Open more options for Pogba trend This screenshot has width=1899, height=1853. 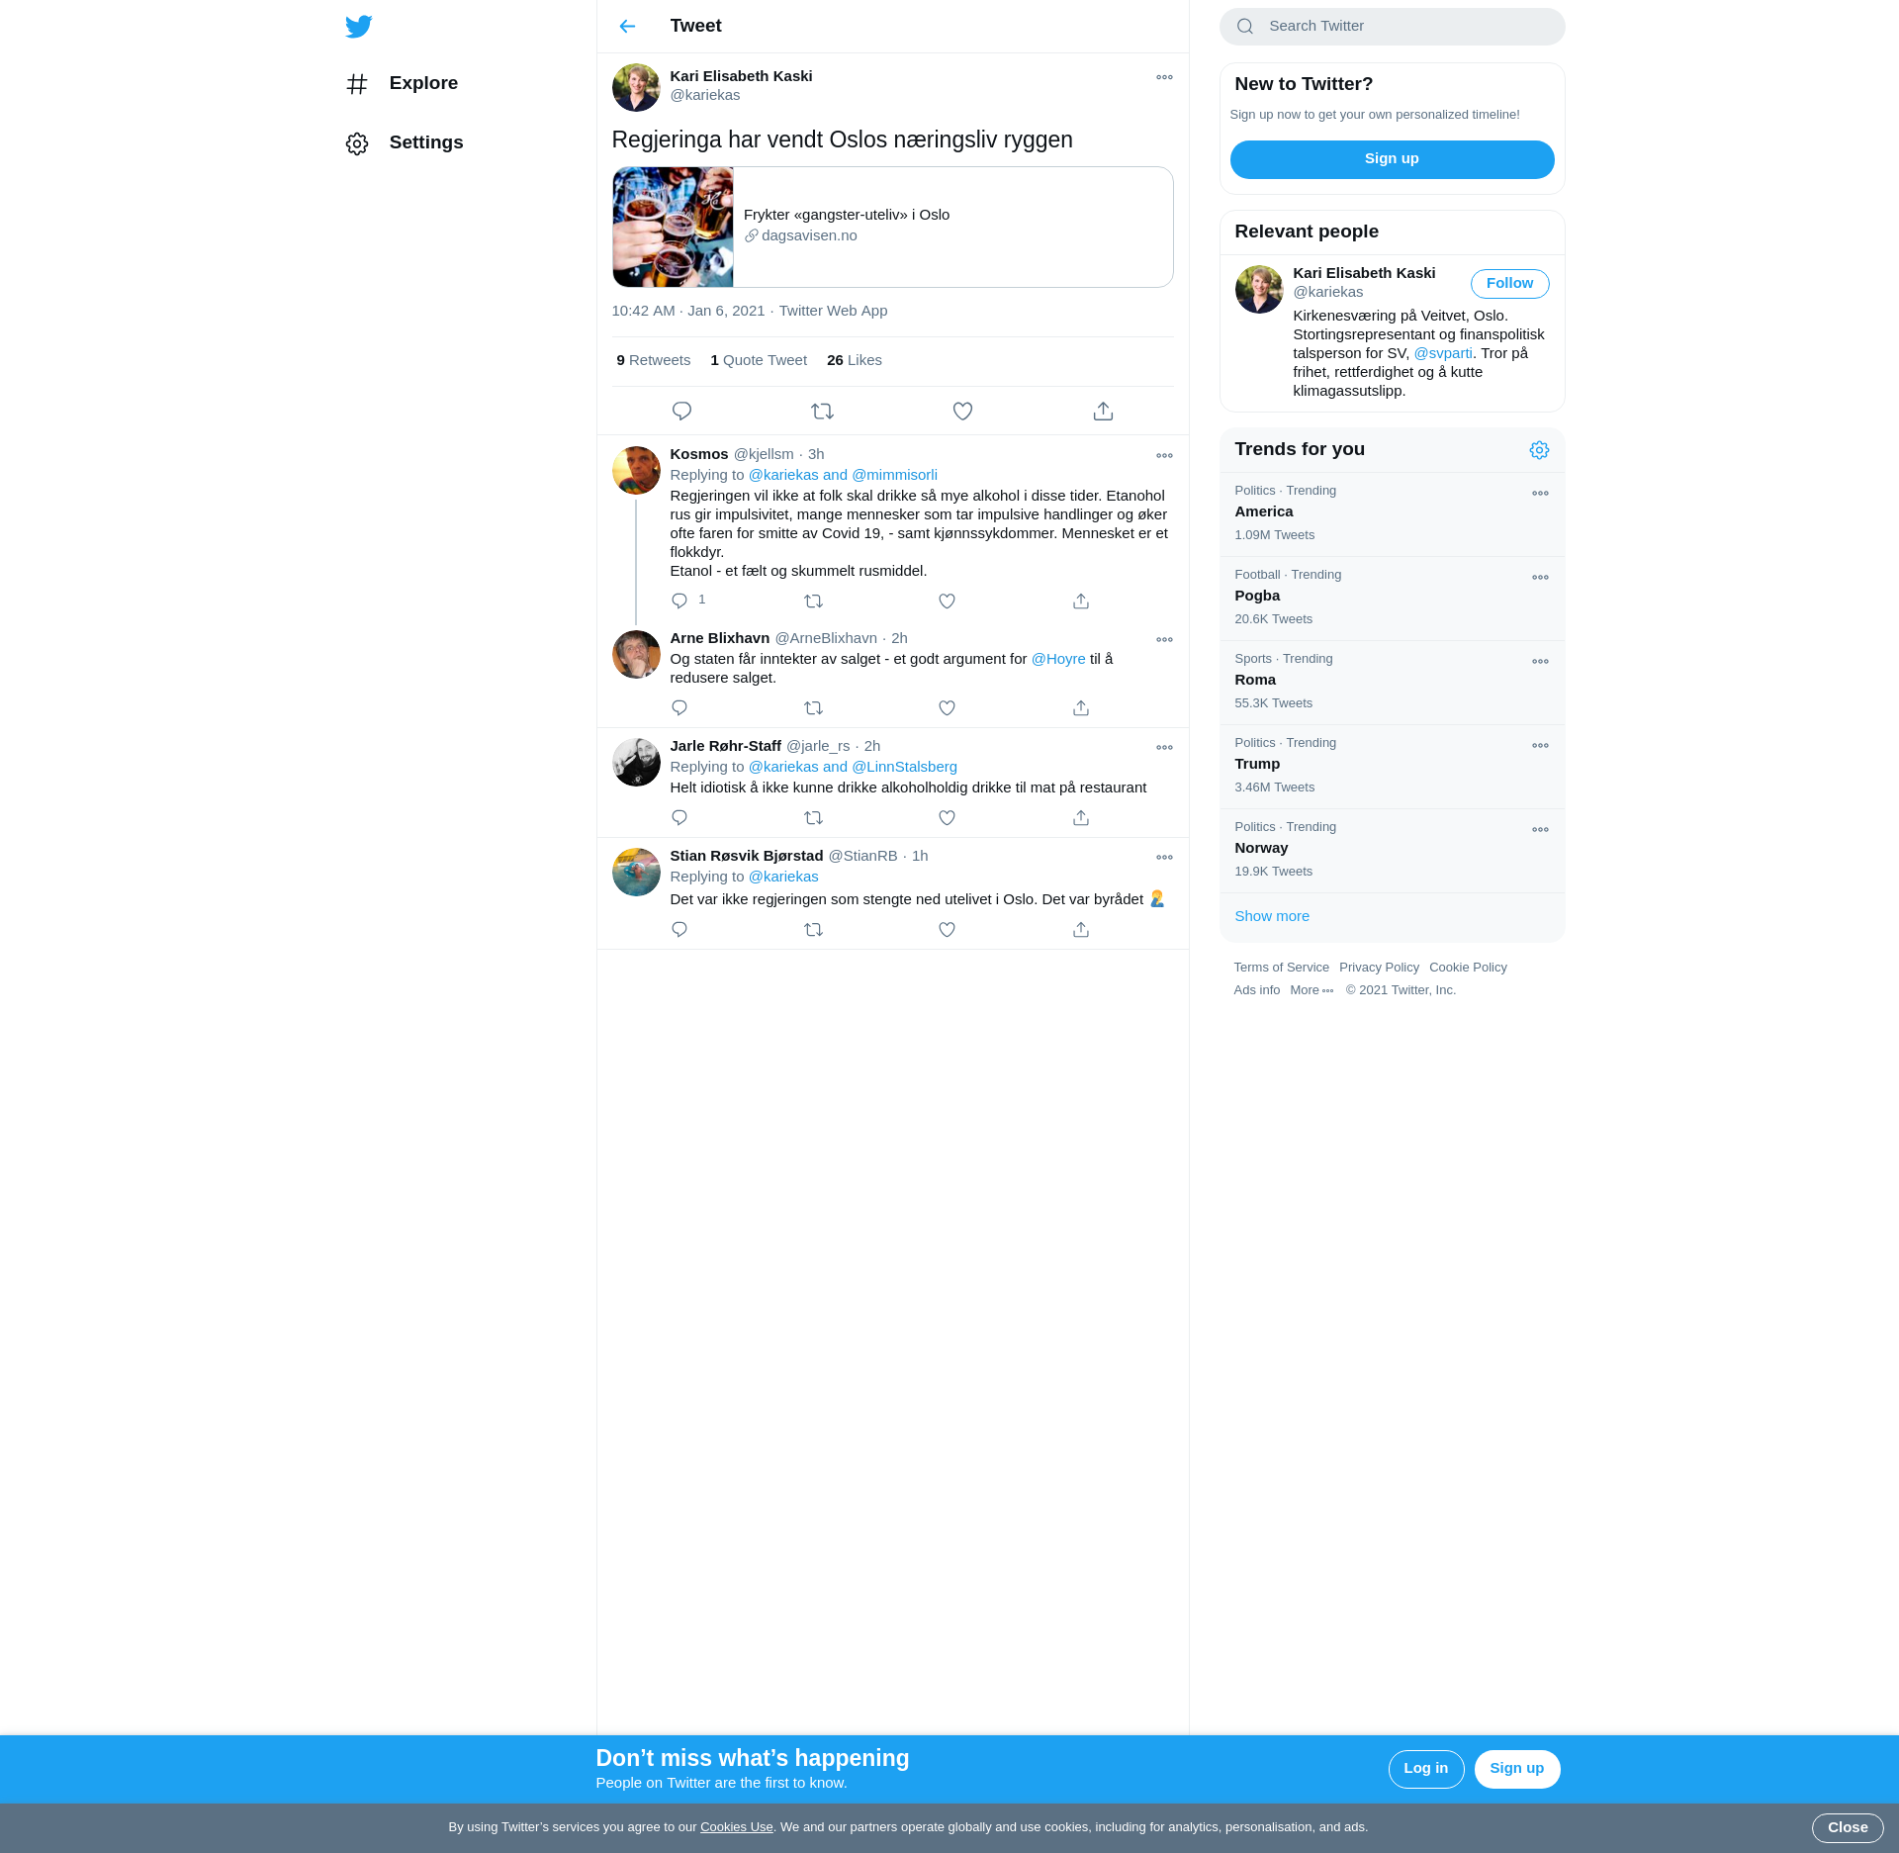(1540, 578)
